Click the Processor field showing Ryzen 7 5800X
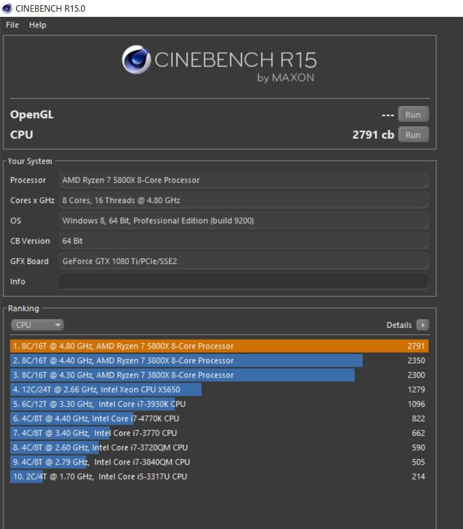Viewport: 463px width, 529px height. coord(244,180)
